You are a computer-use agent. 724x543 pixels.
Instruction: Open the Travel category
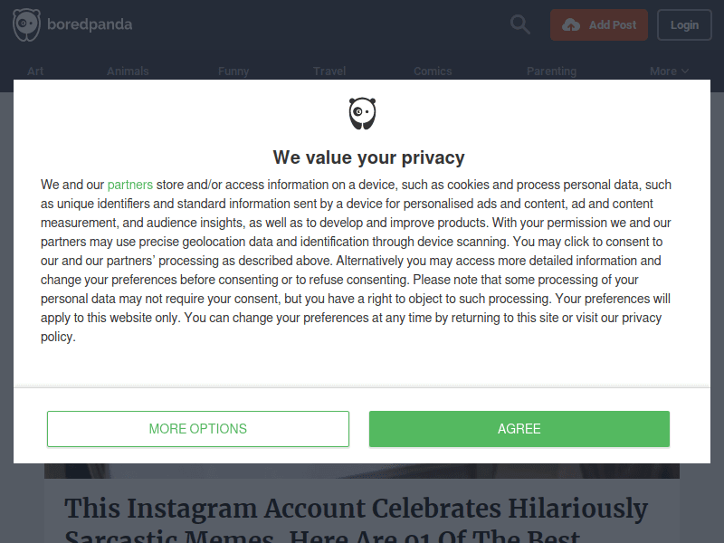[x=329, y=71]
